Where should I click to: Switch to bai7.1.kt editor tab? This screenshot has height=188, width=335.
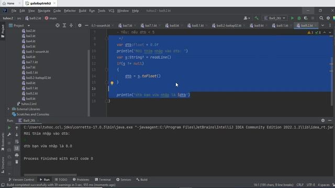point(149,26)
